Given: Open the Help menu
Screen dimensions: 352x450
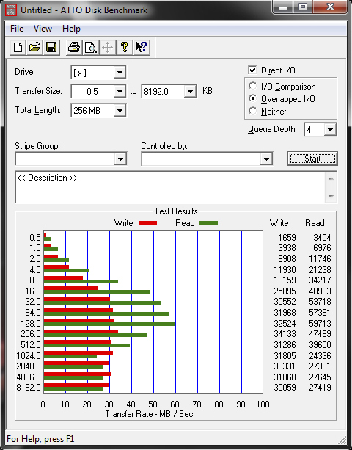Looking at the screenshot, I should [71, 29].
